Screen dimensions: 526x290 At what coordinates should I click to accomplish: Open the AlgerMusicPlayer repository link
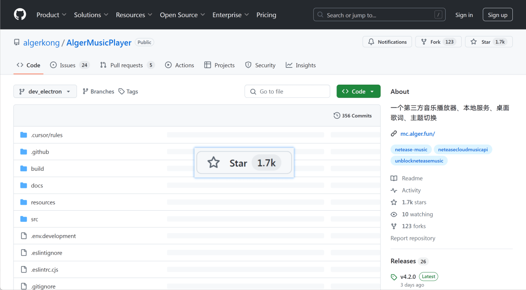coord(99,43)
